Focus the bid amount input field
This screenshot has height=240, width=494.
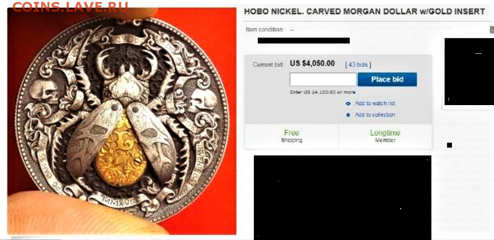pyautogui.click(x=323, y=79)
